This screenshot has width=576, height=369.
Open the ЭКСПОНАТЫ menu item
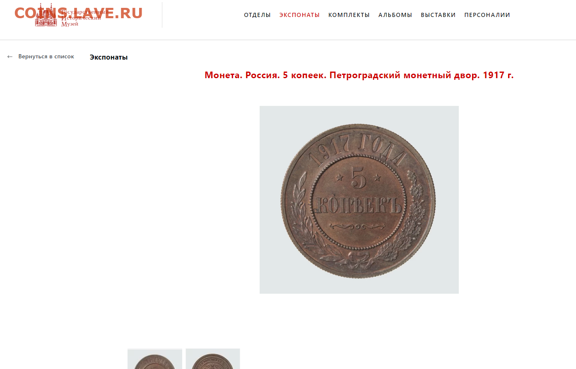(x=299, y=15)
